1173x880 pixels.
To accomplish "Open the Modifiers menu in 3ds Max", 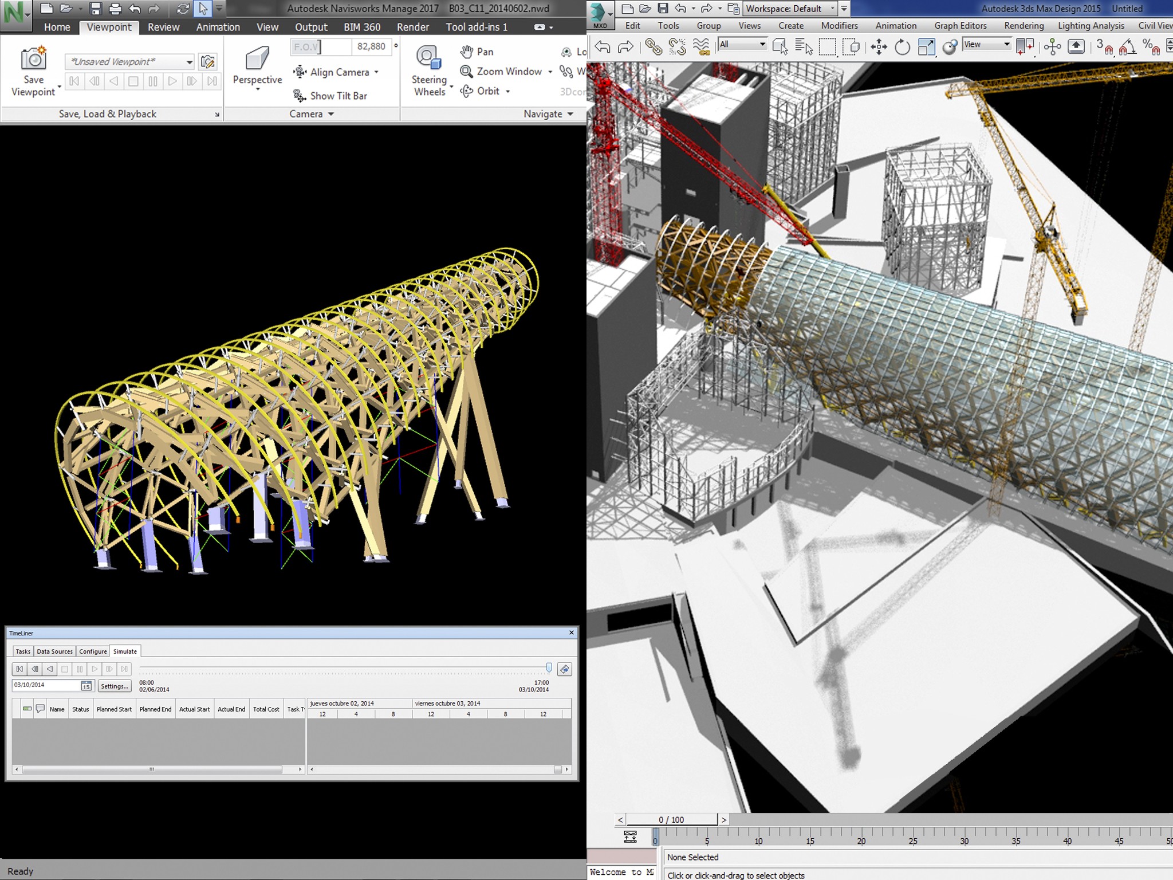I will (839, 26).
